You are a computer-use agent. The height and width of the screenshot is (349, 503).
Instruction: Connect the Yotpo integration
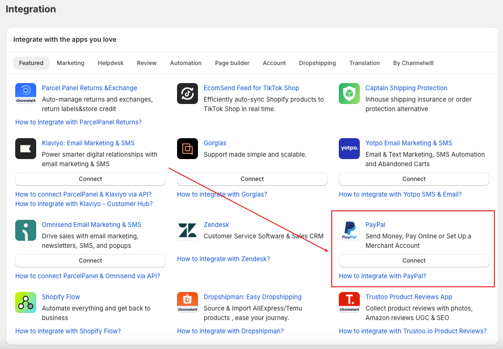click(414, 179)
